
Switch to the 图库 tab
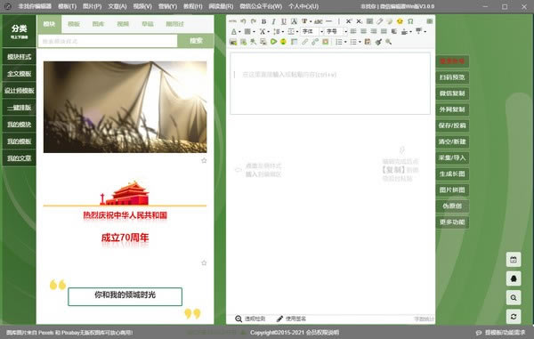point(98,24)
